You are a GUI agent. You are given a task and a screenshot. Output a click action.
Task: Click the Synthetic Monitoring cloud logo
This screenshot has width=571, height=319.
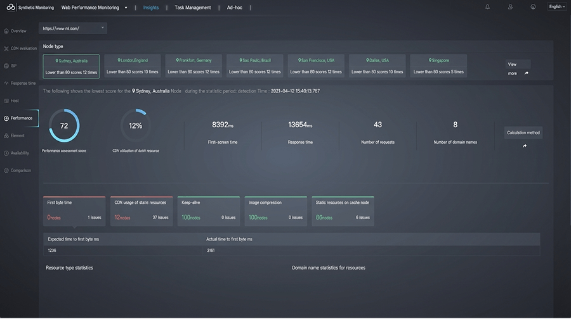[x=11, y=7]
